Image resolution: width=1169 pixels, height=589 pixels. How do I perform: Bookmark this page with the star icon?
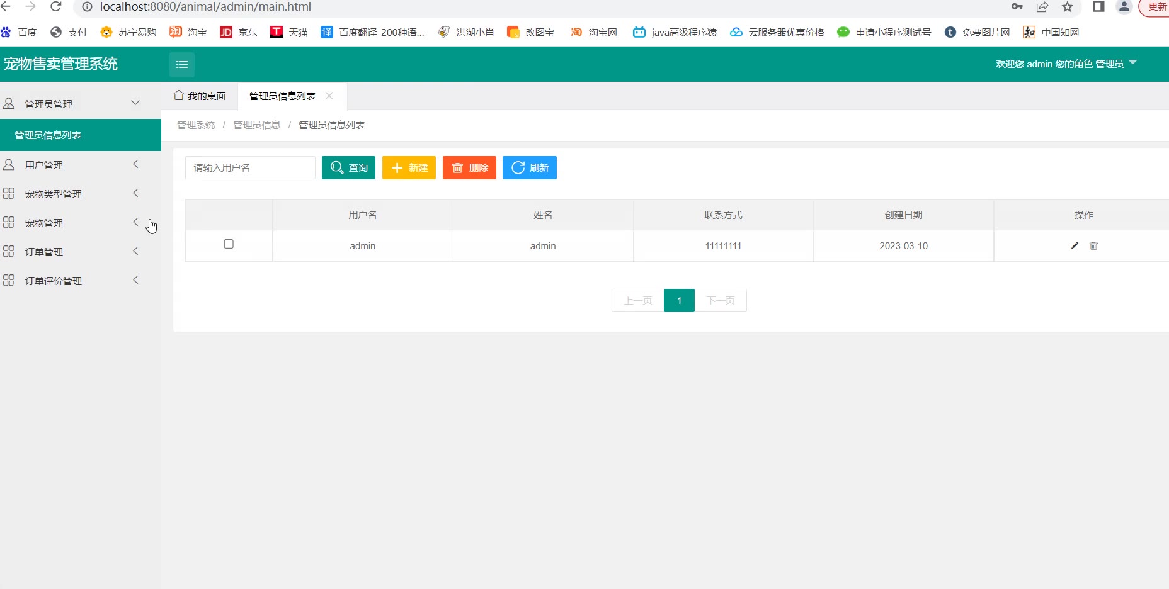pyautogui.click(x=1068, y=7)
